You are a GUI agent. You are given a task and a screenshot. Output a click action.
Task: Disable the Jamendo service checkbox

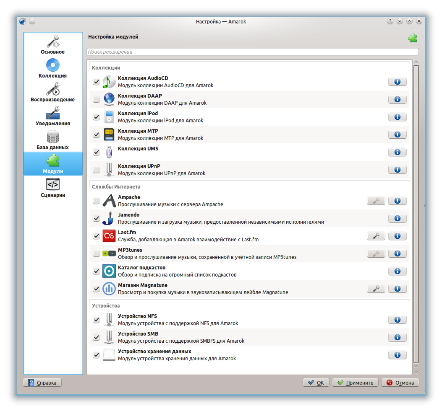click(97, 218)
